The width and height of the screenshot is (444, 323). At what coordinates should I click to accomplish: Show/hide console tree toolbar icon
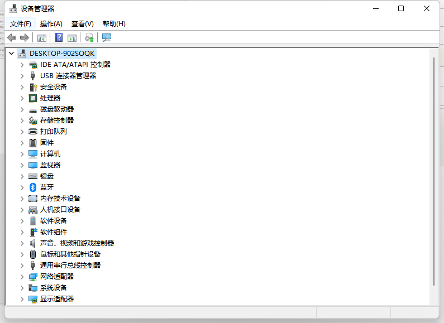(x=42, y=37)
